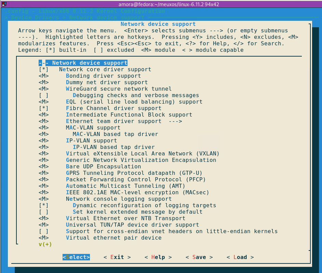
Task: Click <M> marker for Virtual ethernet pair device
Action: [x=43, y=238]
